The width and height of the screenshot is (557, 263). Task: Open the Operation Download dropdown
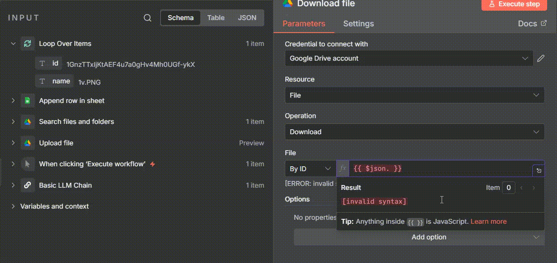tap(414, 132)
